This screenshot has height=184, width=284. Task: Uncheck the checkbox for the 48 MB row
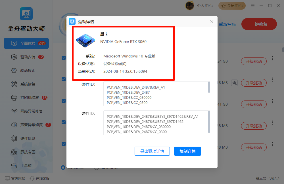(64, 144)
